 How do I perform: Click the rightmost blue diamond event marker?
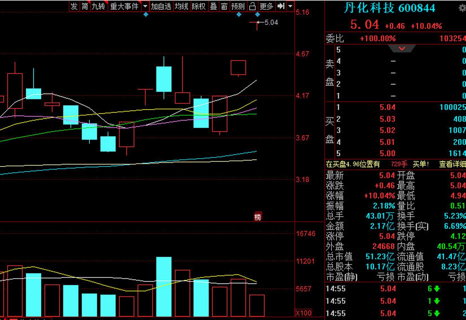point(257,14)
